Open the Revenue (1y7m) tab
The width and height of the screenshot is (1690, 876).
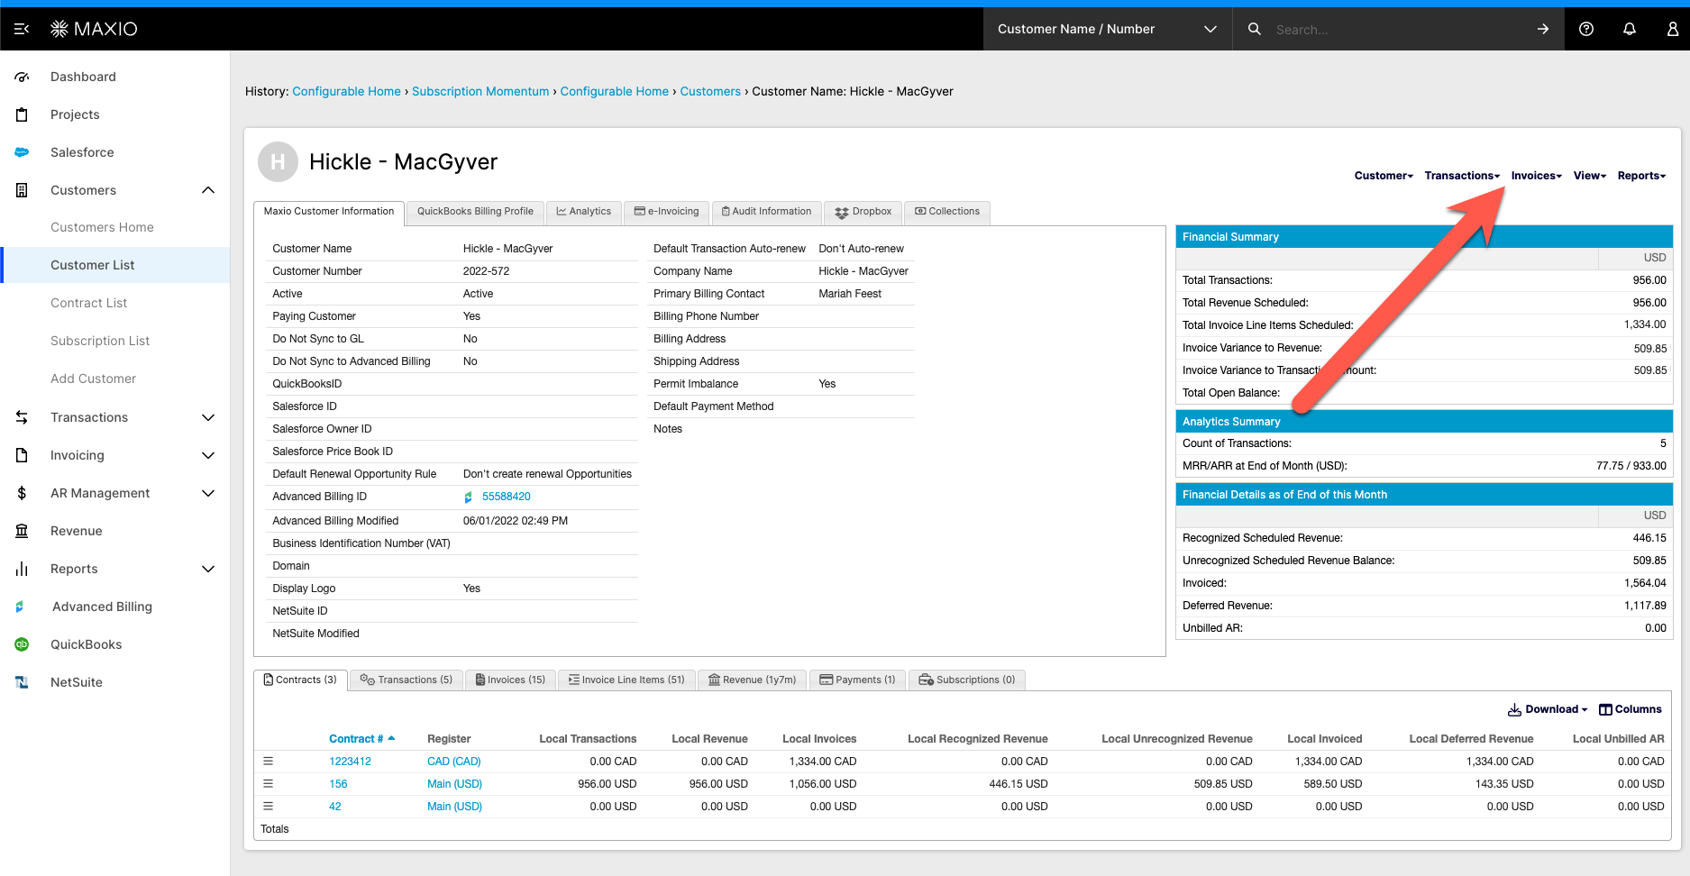tap(752, 680)
